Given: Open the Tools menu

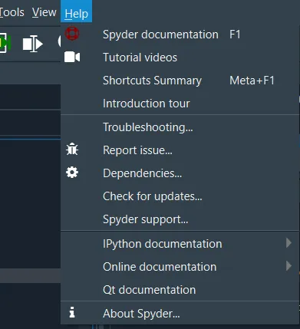Looking at the screenshot, I should point(12,12).
